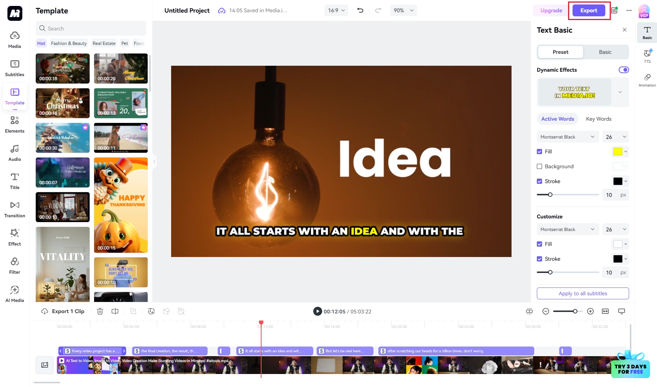Image resolution: width=657 pixels, height=387 pixels.
Task: Expand the dynamic effect preset list
Action: point(620,92)
